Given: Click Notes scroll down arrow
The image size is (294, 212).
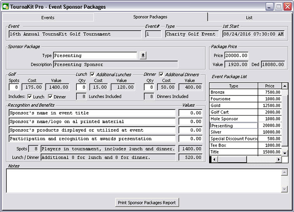Looking at the screenshot, I should (x=284, y=189).
